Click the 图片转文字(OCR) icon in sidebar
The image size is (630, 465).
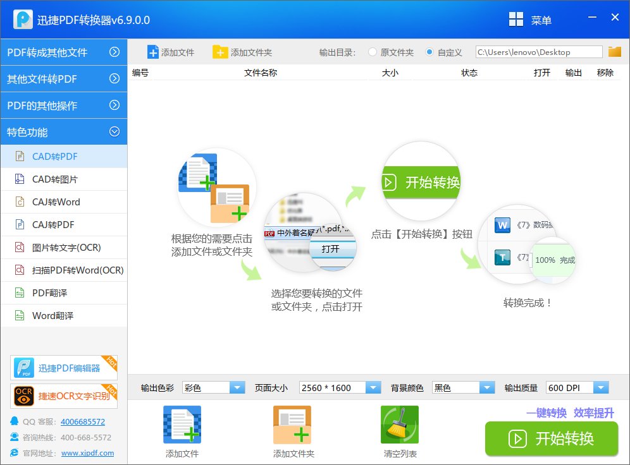[x=20, y=247]
